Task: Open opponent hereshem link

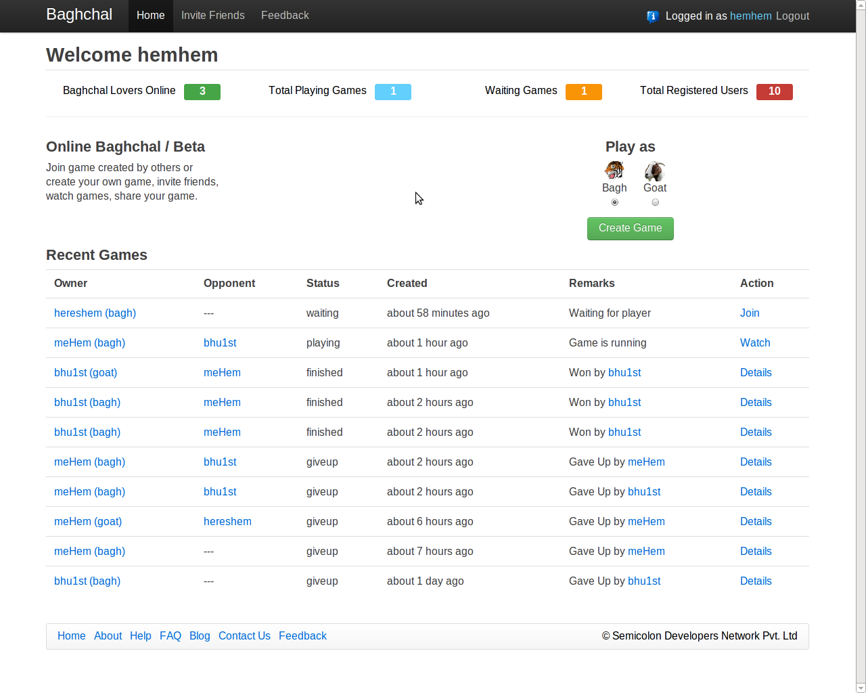Action: [227, 522]
